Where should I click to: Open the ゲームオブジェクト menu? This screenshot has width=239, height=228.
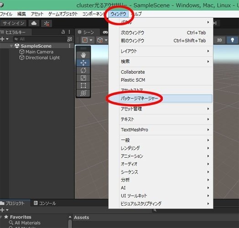click(x=63, y=14)
